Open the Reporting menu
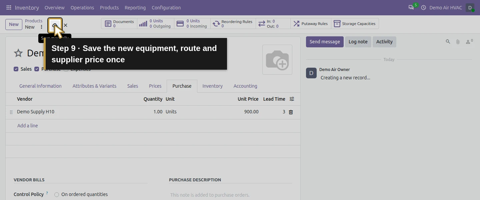Image resolution: width=480 pixels, height=200 pixels. 135,7
